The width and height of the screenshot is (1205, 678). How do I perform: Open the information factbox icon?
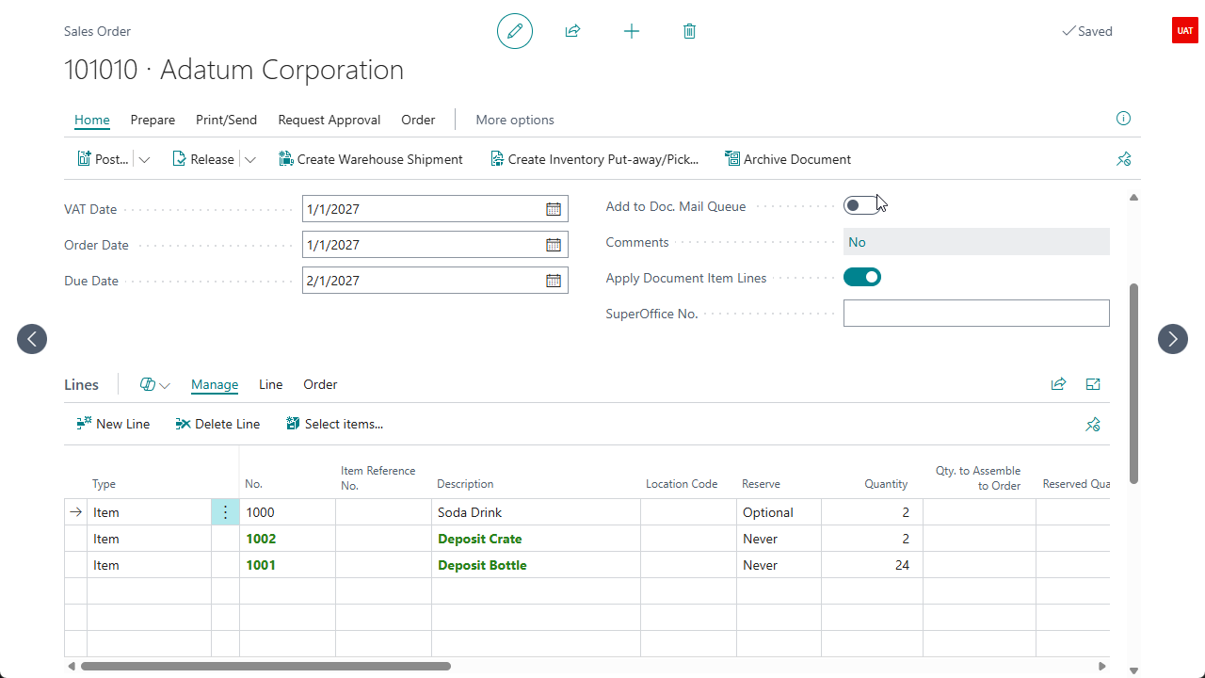[1123, 119]
